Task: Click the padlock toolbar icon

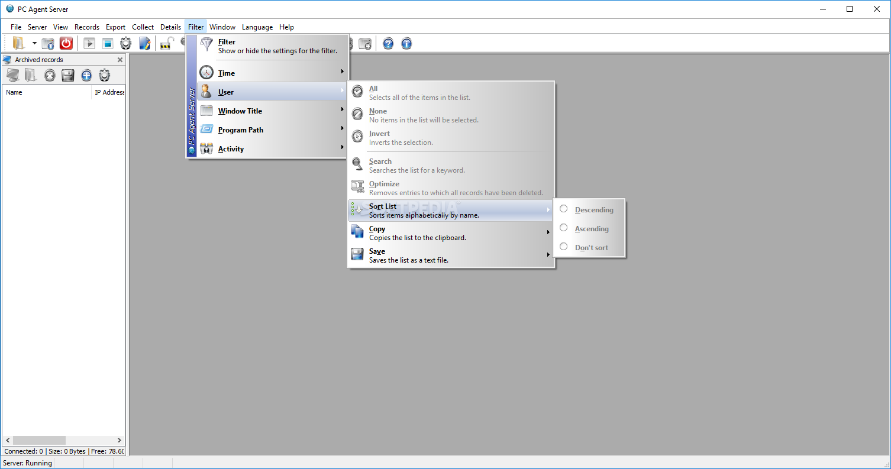Action: pyautogui.click(x=167, y=43)
